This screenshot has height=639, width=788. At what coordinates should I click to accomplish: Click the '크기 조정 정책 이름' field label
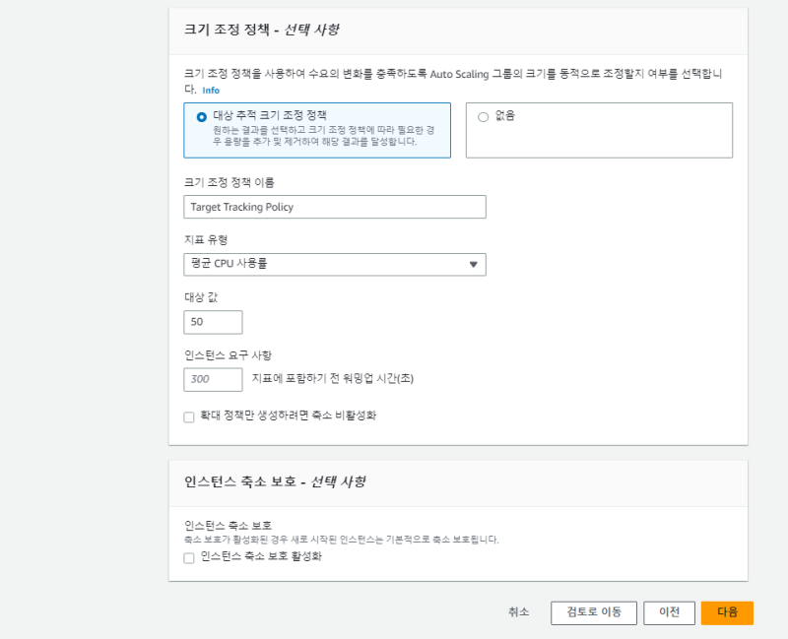(230, 182)
